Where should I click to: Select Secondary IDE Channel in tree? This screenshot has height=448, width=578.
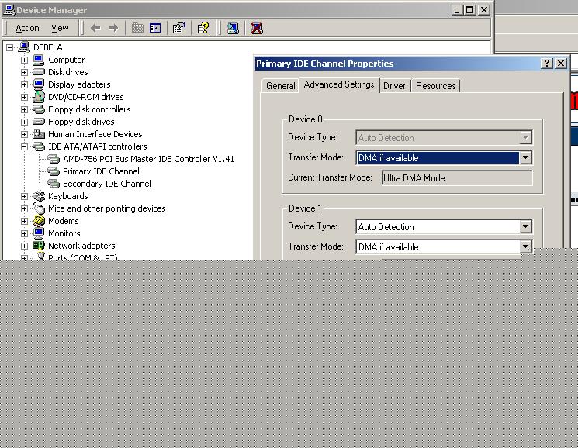pyautogui.click(x=106, y=184)
